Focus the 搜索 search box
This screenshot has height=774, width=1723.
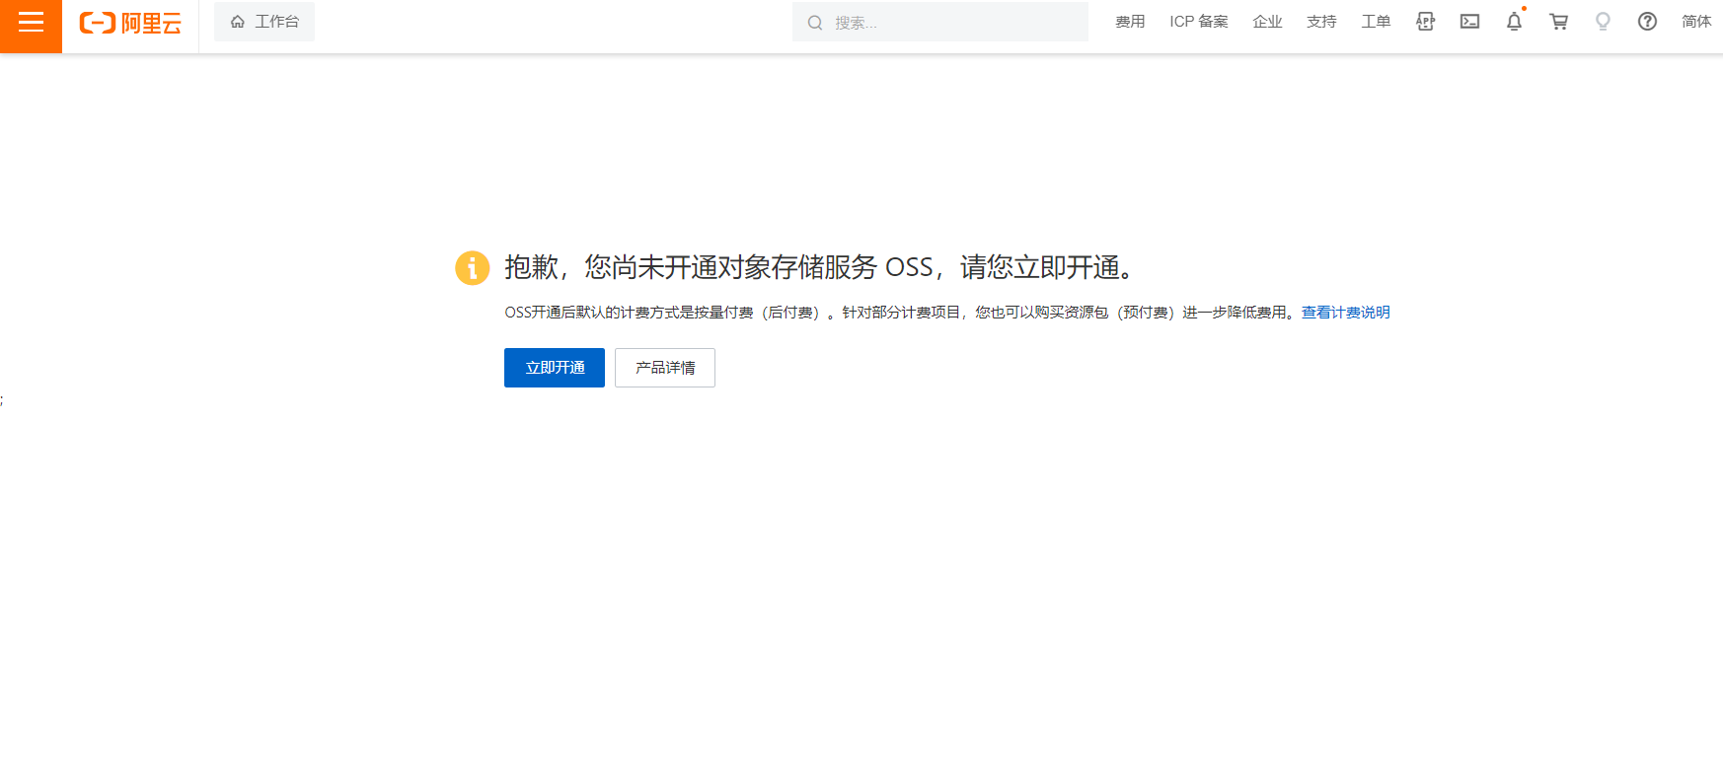940,22
